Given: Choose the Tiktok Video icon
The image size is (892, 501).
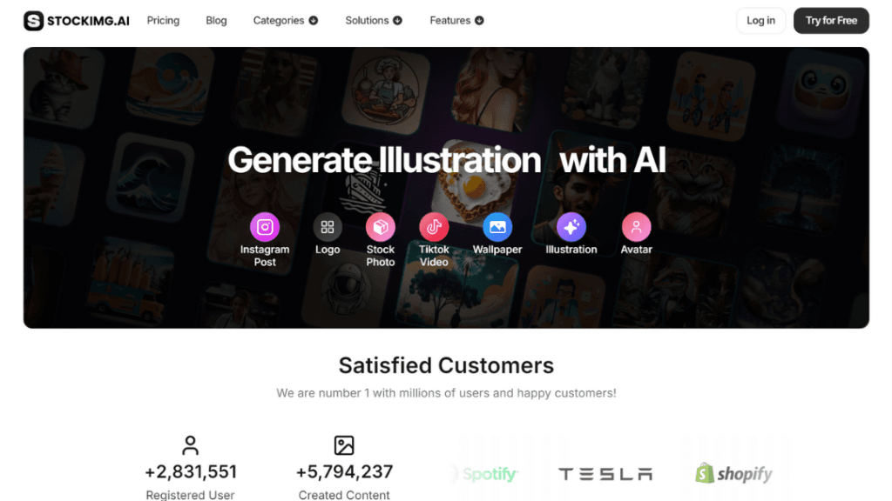Looking at the screenshot, I should pos(434,227).
